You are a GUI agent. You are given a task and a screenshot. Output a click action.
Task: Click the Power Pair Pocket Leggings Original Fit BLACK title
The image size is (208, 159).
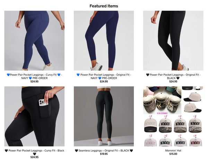coord(173,76)
